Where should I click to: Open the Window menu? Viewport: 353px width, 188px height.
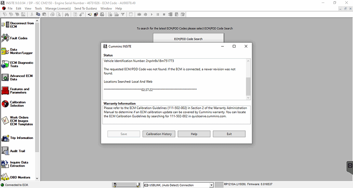coord(106,8)
